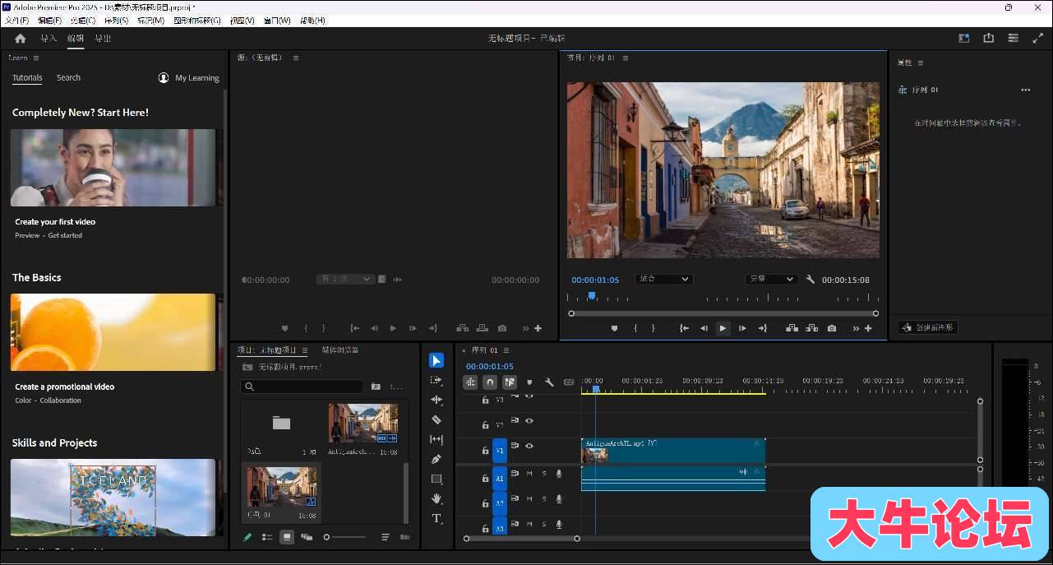Click the timeline captions CC icon

(x=569, y=382)
